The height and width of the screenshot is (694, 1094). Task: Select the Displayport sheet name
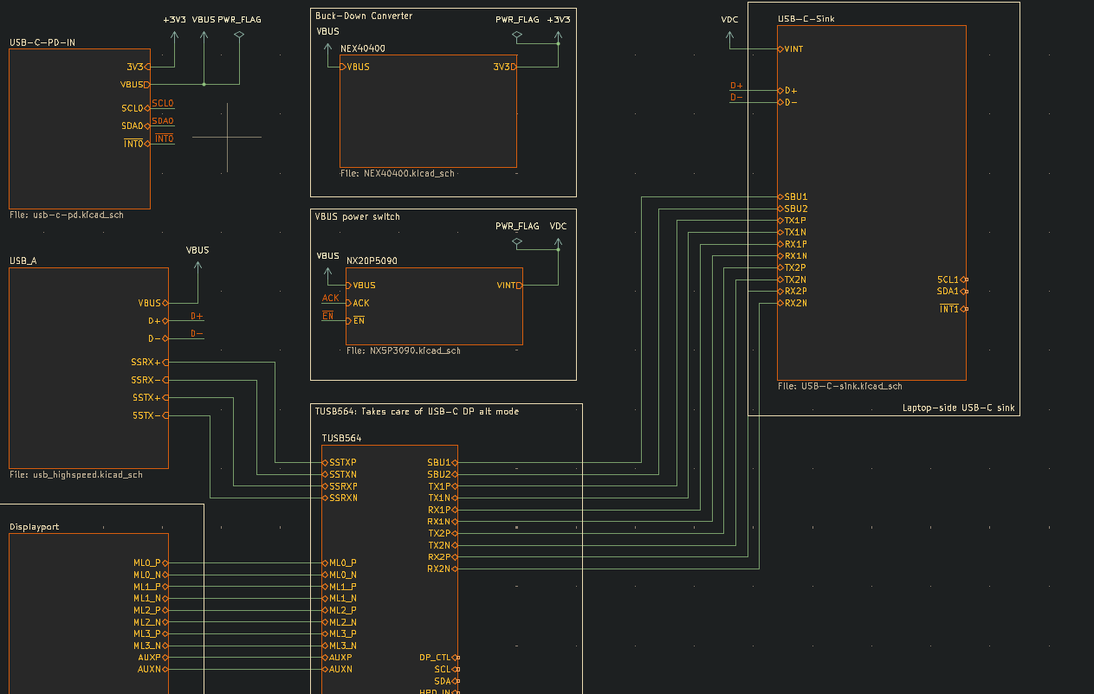click(35, 526)
